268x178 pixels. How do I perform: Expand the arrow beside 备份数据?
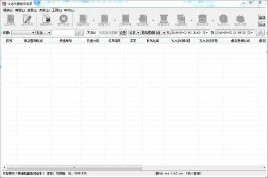(x=213, y=20)
